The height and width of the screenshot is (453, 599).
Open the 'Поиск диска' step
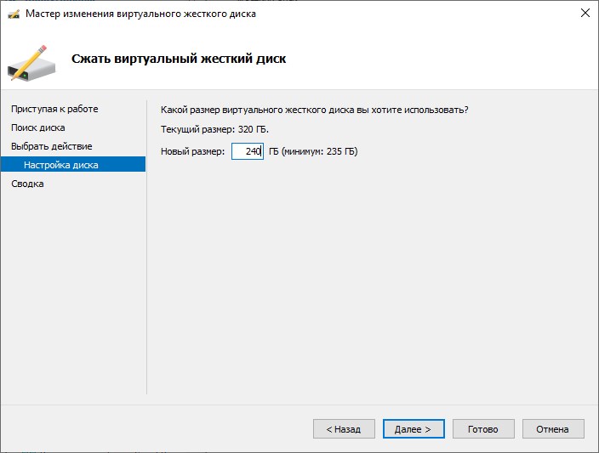(37, 127)
